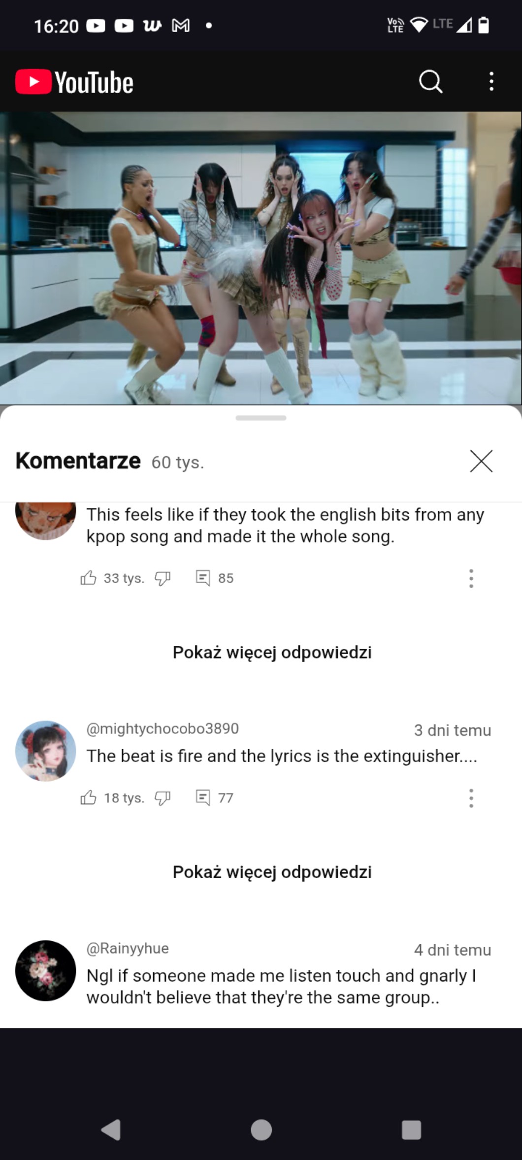Tap the YouTube logo
The image size is (522, 1160).
(x=74, y=82)
